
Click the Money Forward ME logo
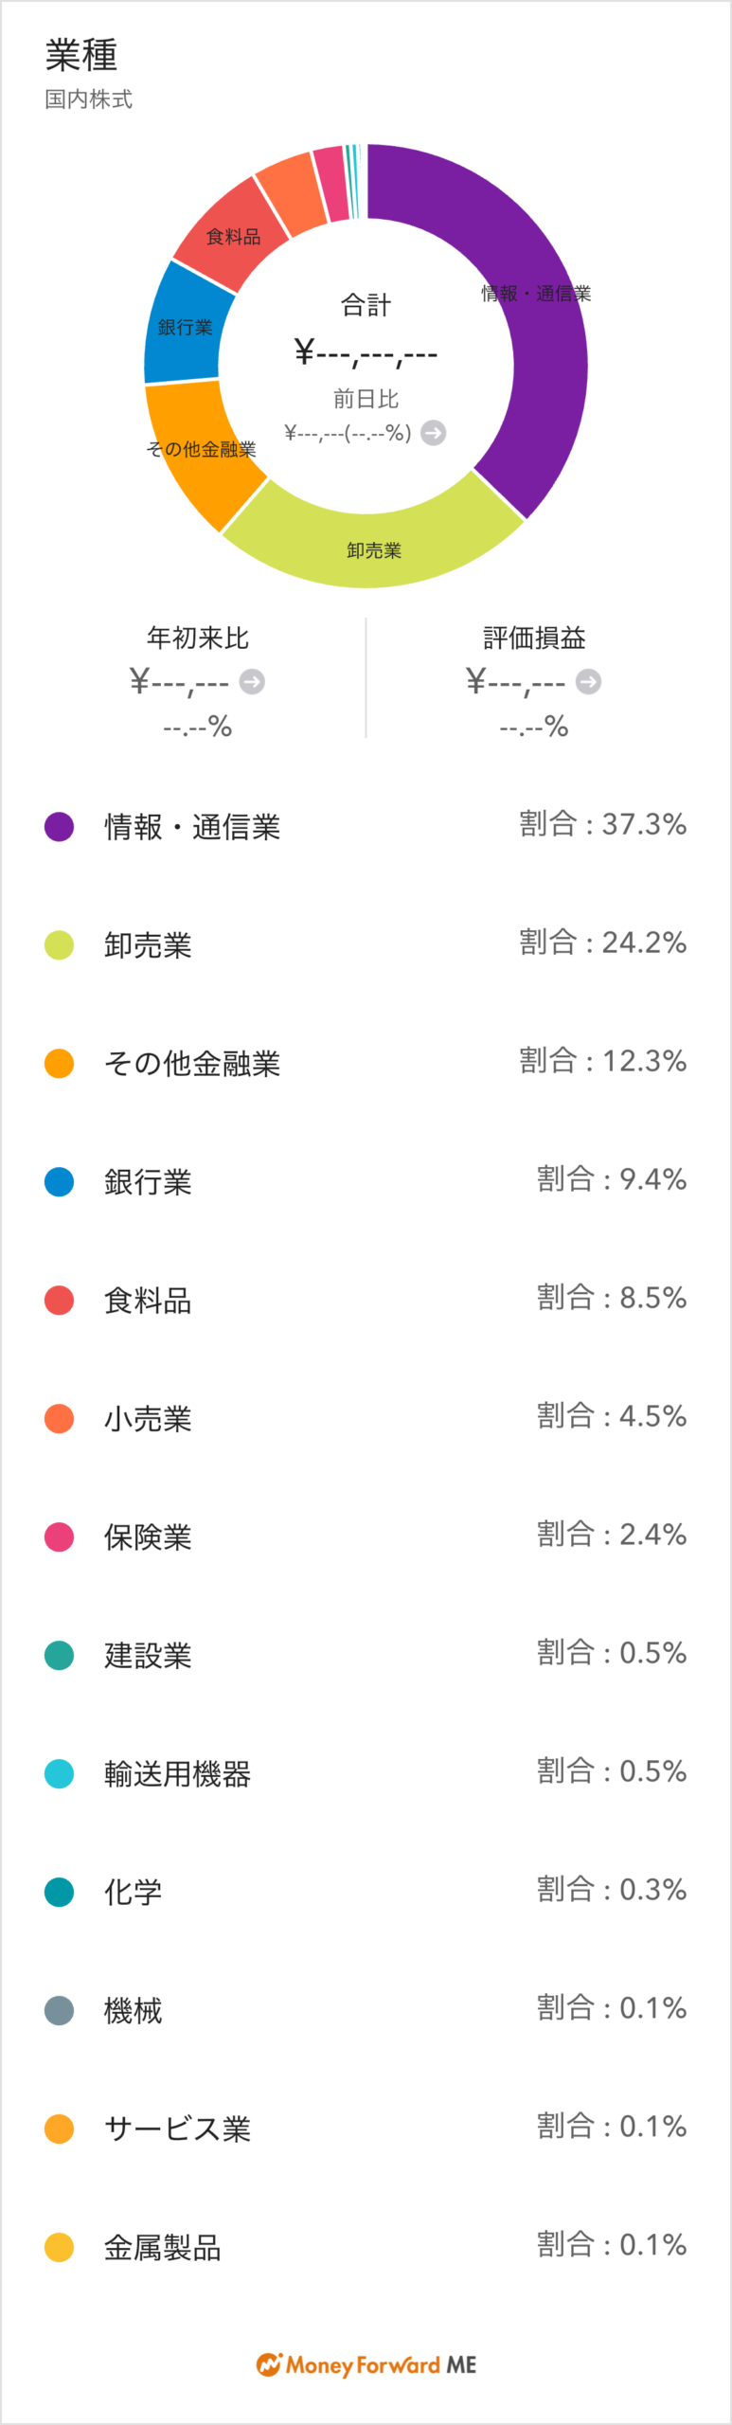[x=366, y=2364]
